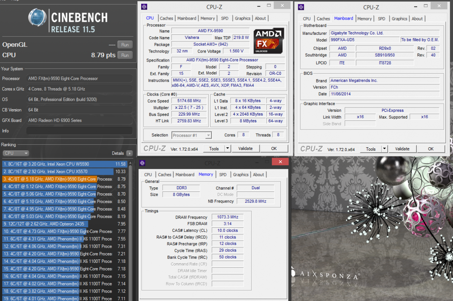The width and height of the screenshot is (453, 301).
Task: Open Tools dropdown arrow in Mainboard window
Action: tap(384, 149)
